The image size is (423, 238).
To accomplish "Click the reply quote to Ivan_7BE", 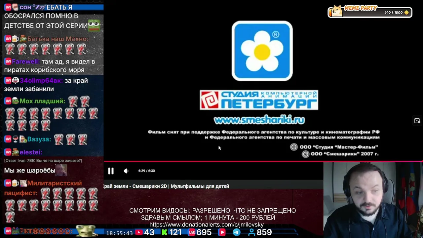I will pos(43,160).
